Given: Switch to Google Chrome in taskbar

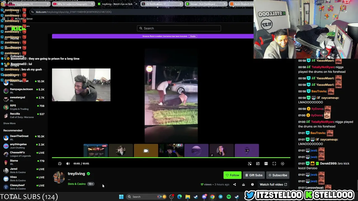Looking at the screenshot, I should click(x=212, y=197).
